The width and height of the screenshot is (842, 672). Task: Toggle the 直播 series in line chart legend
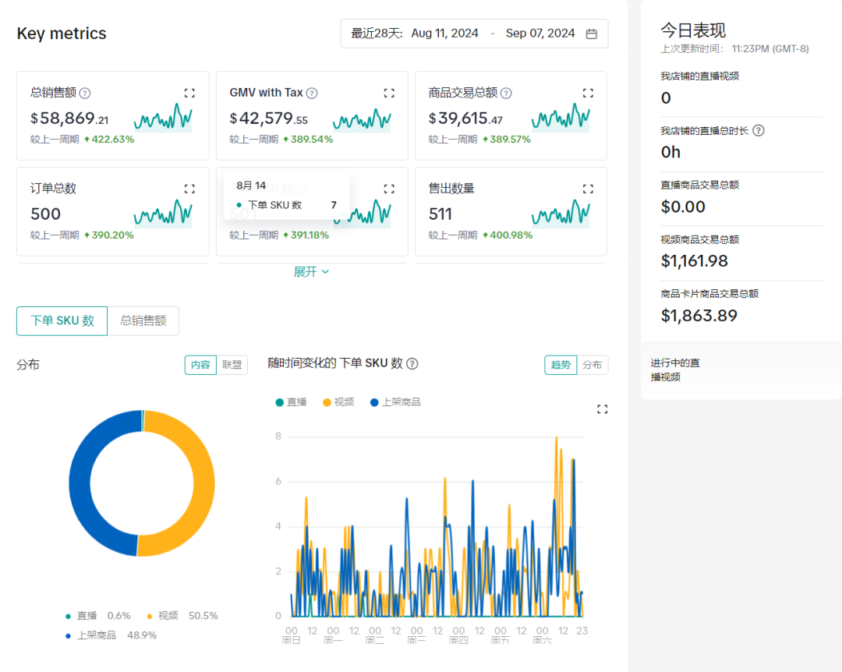tap(291, 402)
